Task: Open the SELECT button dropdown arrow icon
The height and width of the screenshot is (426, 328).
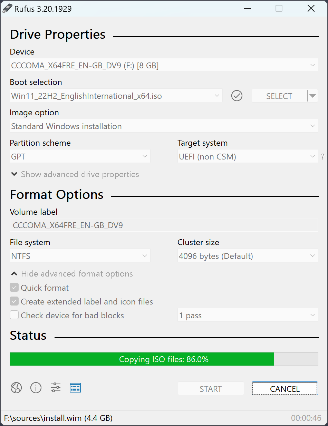Action: pos(312,96)
